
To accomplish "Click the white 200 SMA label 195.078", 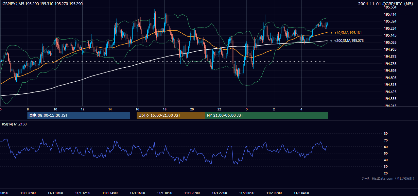I will pos(347,41).
